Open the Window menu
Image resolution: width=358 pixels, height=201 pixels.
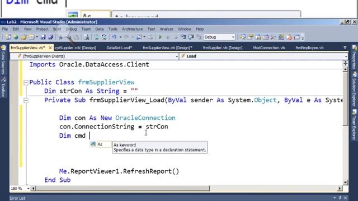[x=185, y=29]
